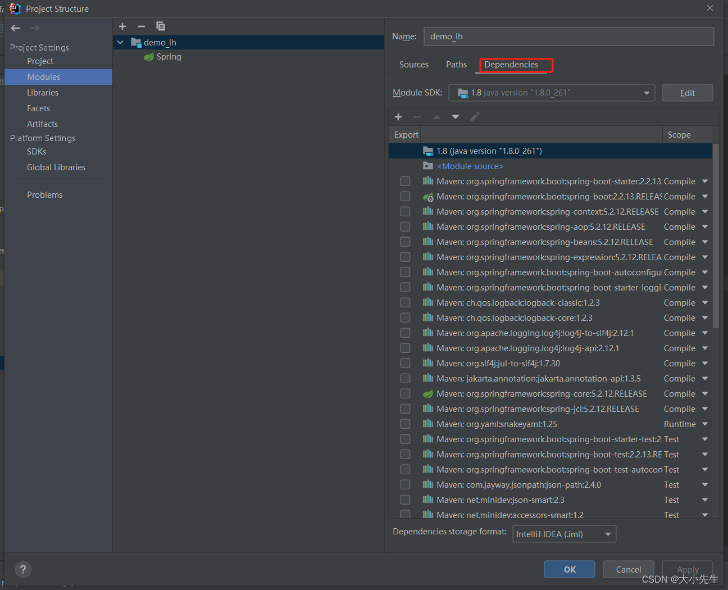Remove selected module with minus icon
Screen dimensions: 728x590
pos(142,26)
